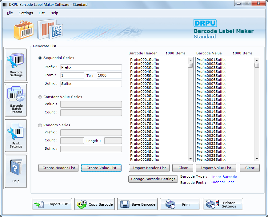Screen dimensions: 268x217
Task: Click Barcode Value list scroll up arrow
Action: coord(257,60)
